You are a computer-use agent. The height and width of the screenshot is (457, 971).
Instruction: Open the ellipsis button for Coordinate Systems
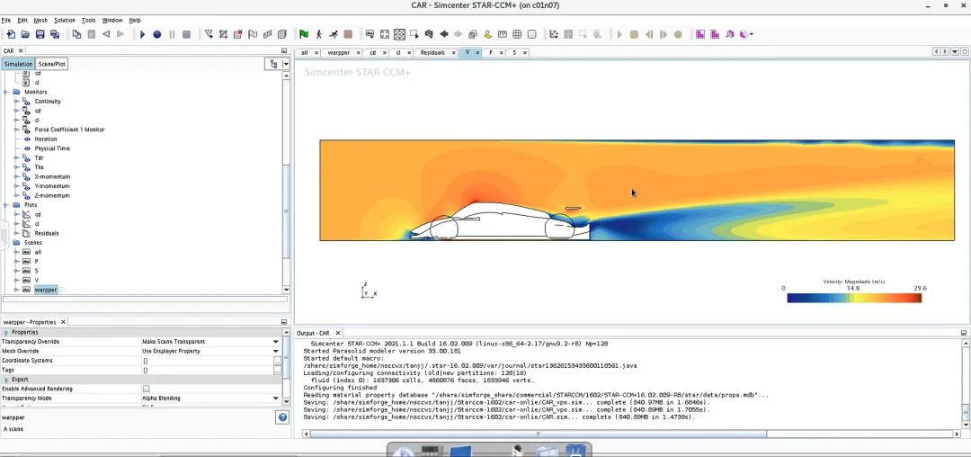[278, 361]
